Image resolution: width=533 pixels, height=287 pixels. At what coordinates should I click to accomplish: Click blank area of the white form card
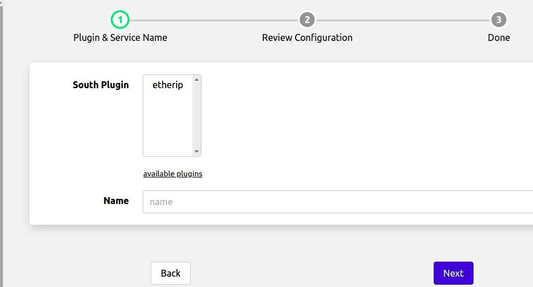point(364,127)
